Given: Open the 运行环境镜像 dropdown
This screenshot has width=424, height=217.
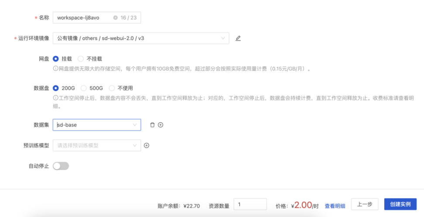Looking at the screenshot, I should pos(140,38).
